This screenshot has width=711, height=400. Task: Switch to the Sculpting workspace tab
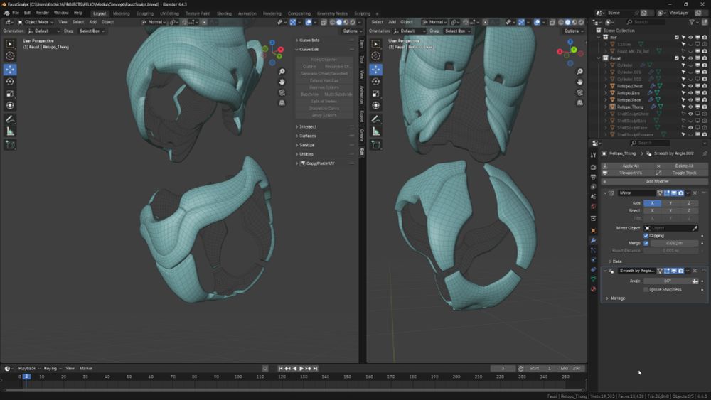pyautogui.click(x=145, y=13)
